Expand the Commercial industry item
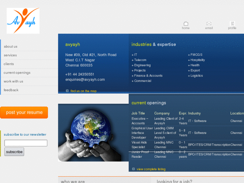The image size is (244, 183). (141, 81)
